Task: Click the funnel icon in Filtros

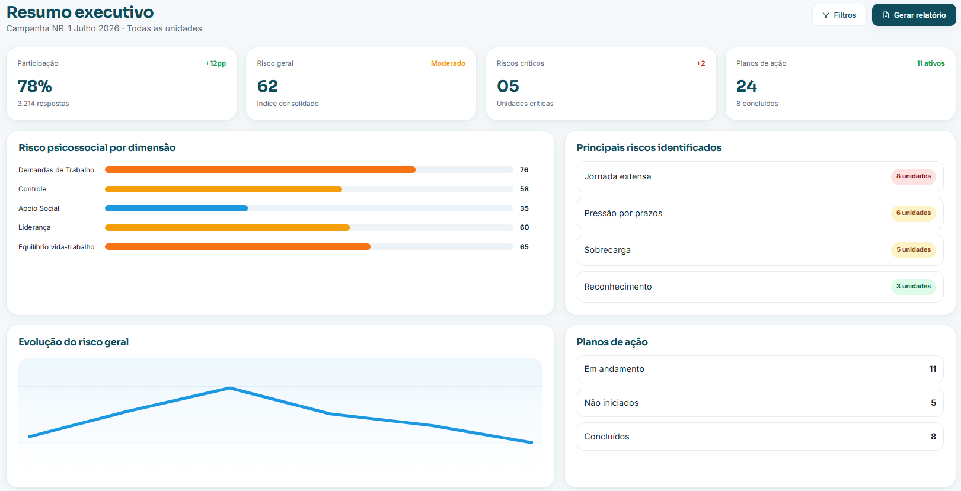Action: (x=826, y=15)
